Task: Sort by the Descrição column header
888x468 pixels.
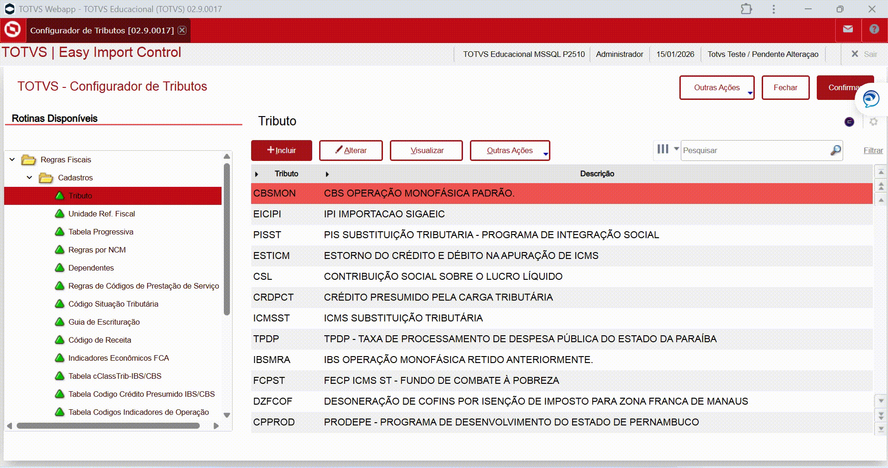Action: [x=597, y=173]
